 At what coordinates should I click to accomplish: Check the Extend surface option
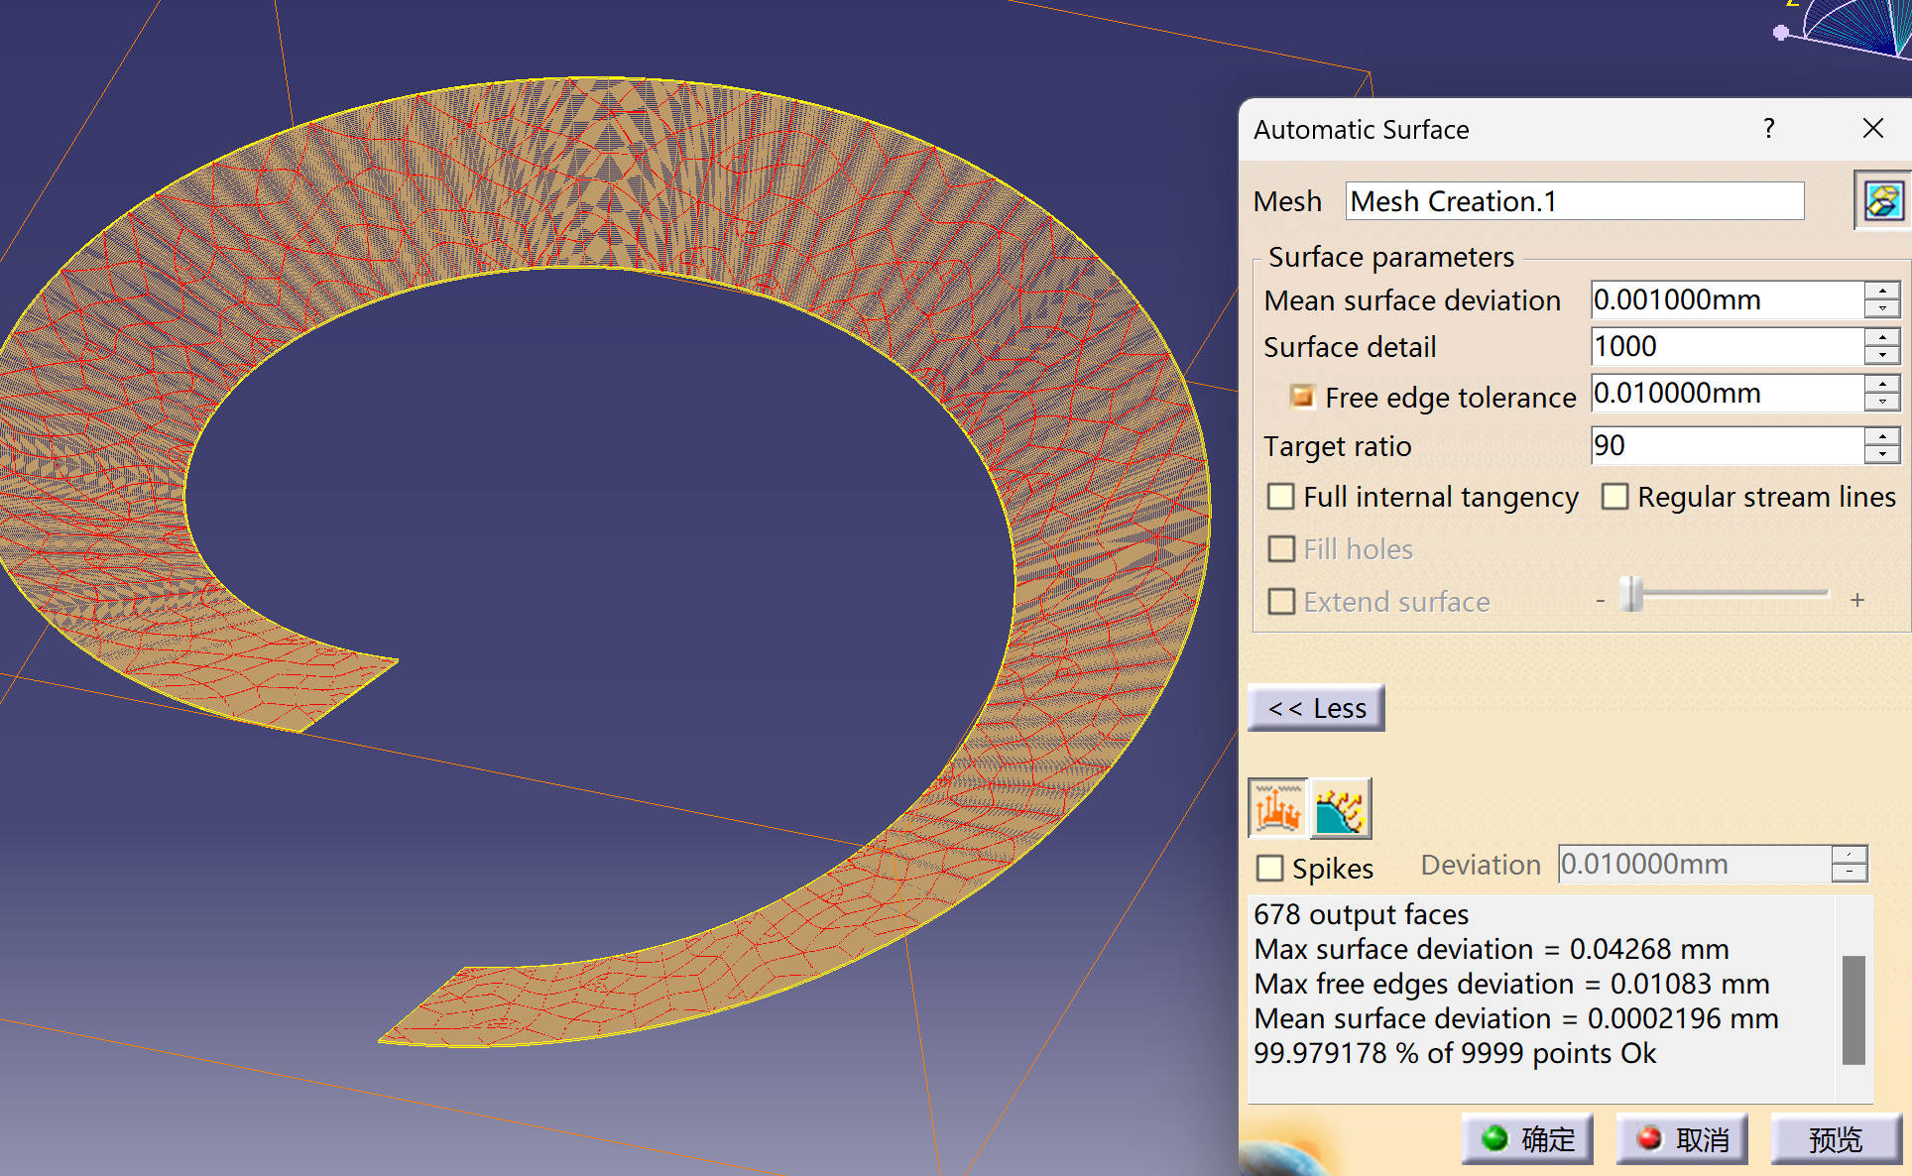(x=1281, y=601)
